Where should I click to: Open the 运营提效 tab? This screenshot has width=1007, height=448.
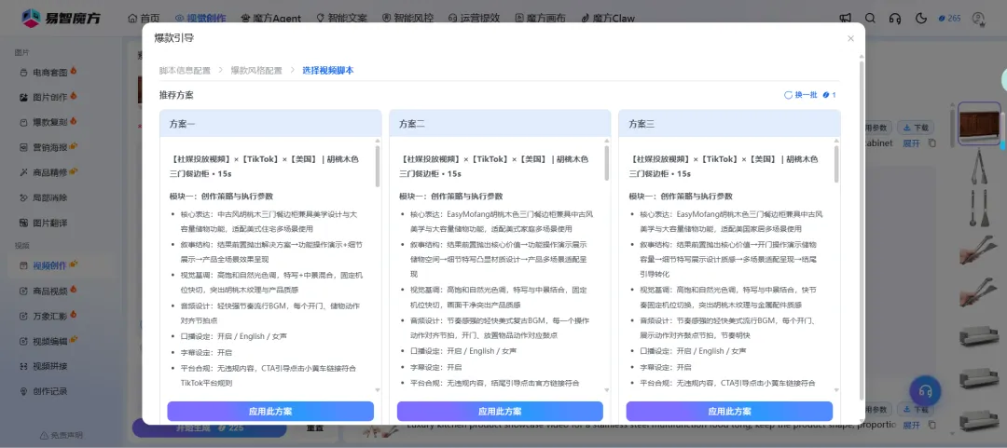474,18
